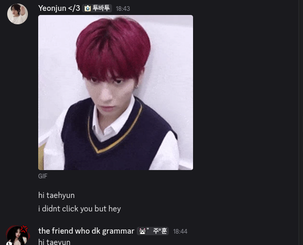Open the 투바투 server tag badge text

(101, 8)
